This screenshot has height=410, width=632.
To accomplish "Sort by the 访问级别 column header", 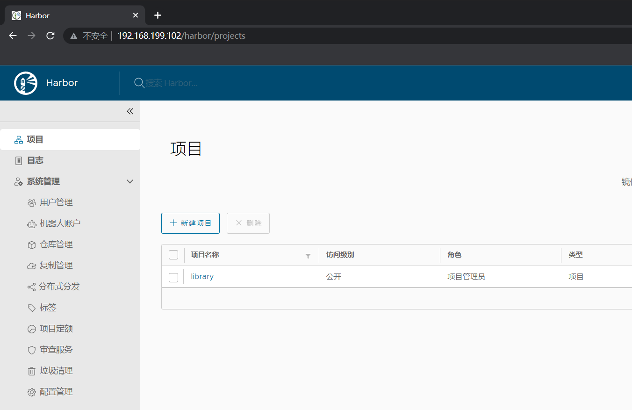I will tap(340, 255).
